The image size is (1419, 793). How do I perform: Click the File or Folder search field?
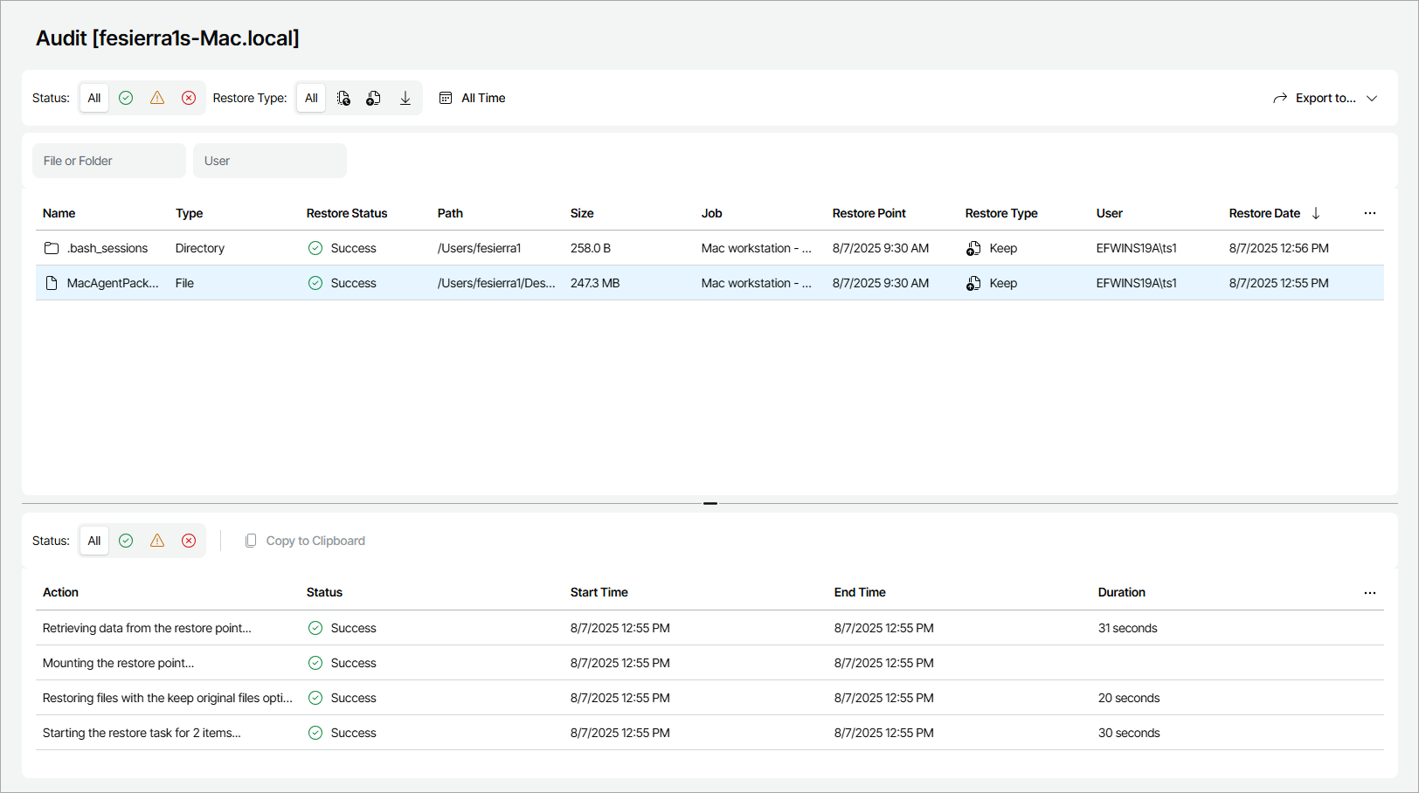click(x=109, y=161)
